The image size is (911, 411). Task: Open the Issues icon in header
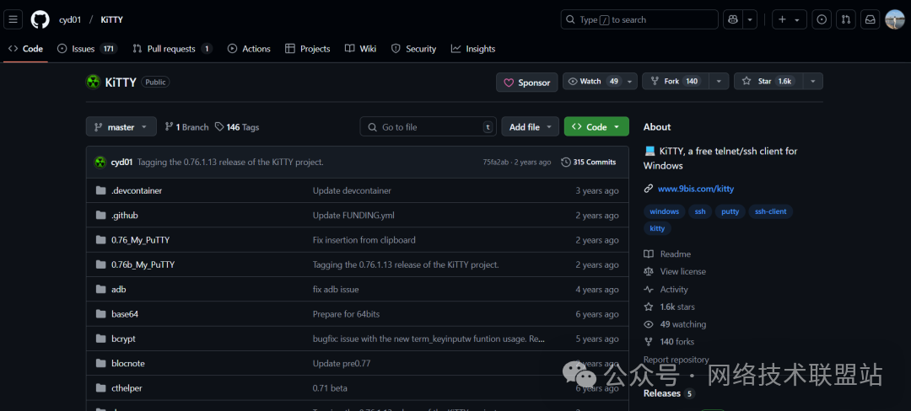pos(821,19)
